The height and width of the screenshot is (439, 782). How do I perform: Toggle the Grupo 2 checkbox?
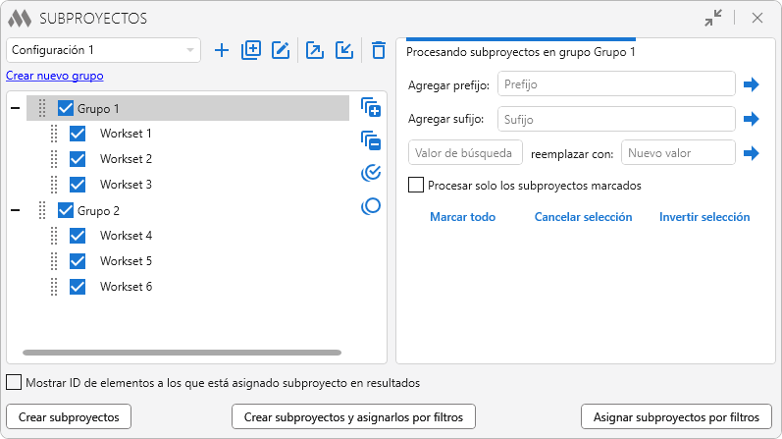coord(66,210)
